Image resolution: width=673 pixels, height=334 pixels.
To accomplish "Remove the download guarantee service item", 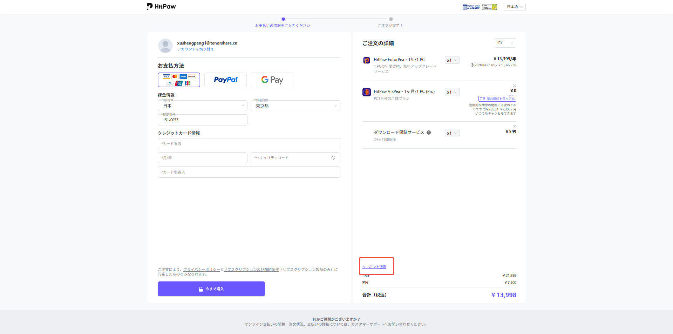I will pos(514,126).
